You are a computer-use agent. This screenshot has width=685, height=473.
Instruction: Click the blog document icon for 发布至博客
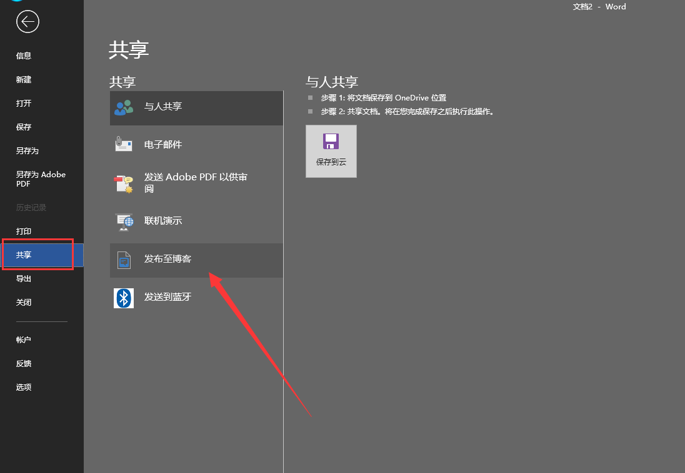pos(124,260)
